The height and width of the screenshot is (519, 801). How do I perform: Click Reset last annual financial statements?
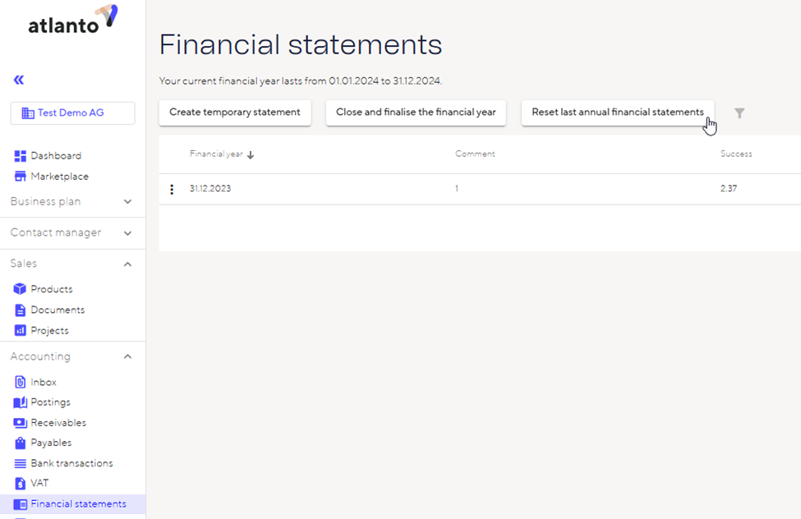(617, 113)
